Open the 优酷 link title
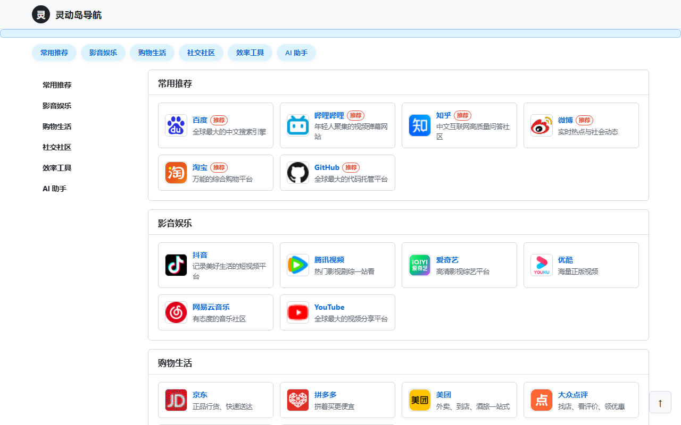 (566, 260)
